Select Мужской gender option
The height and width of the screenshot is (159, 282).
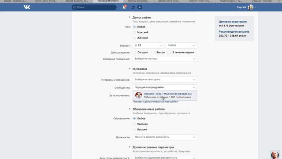(134, 32)
